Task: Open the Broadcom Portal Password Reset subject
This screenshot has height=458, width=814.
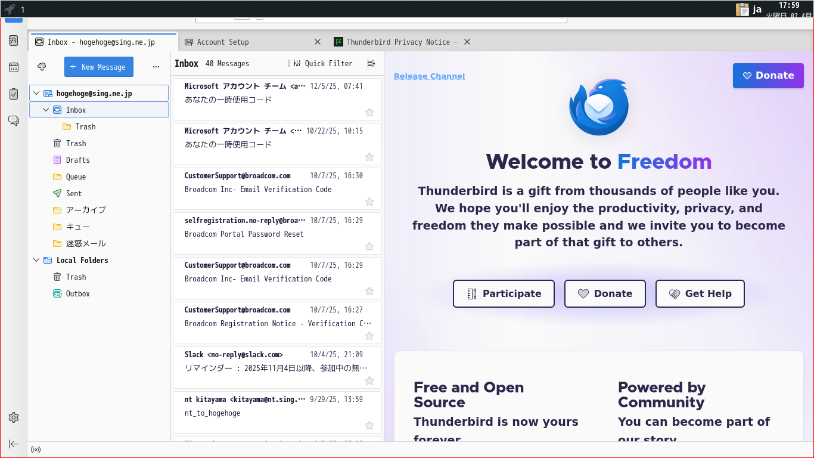Action: (244, 234)
